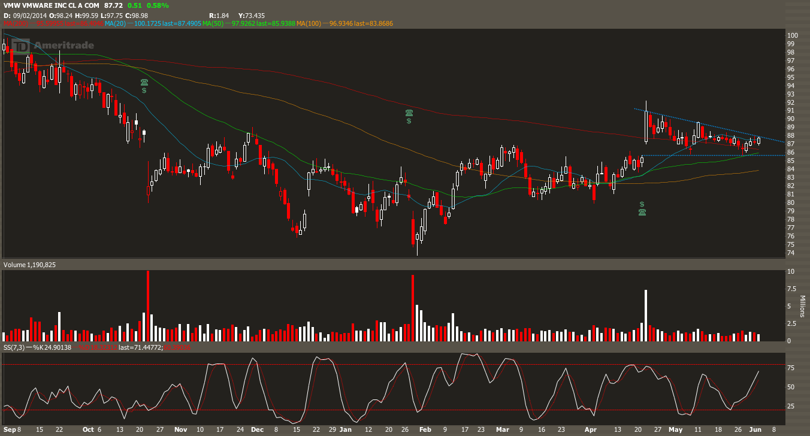Screen dimensions: 810x436
Task: Click the Mar label on the time axis
Action: 502,429
